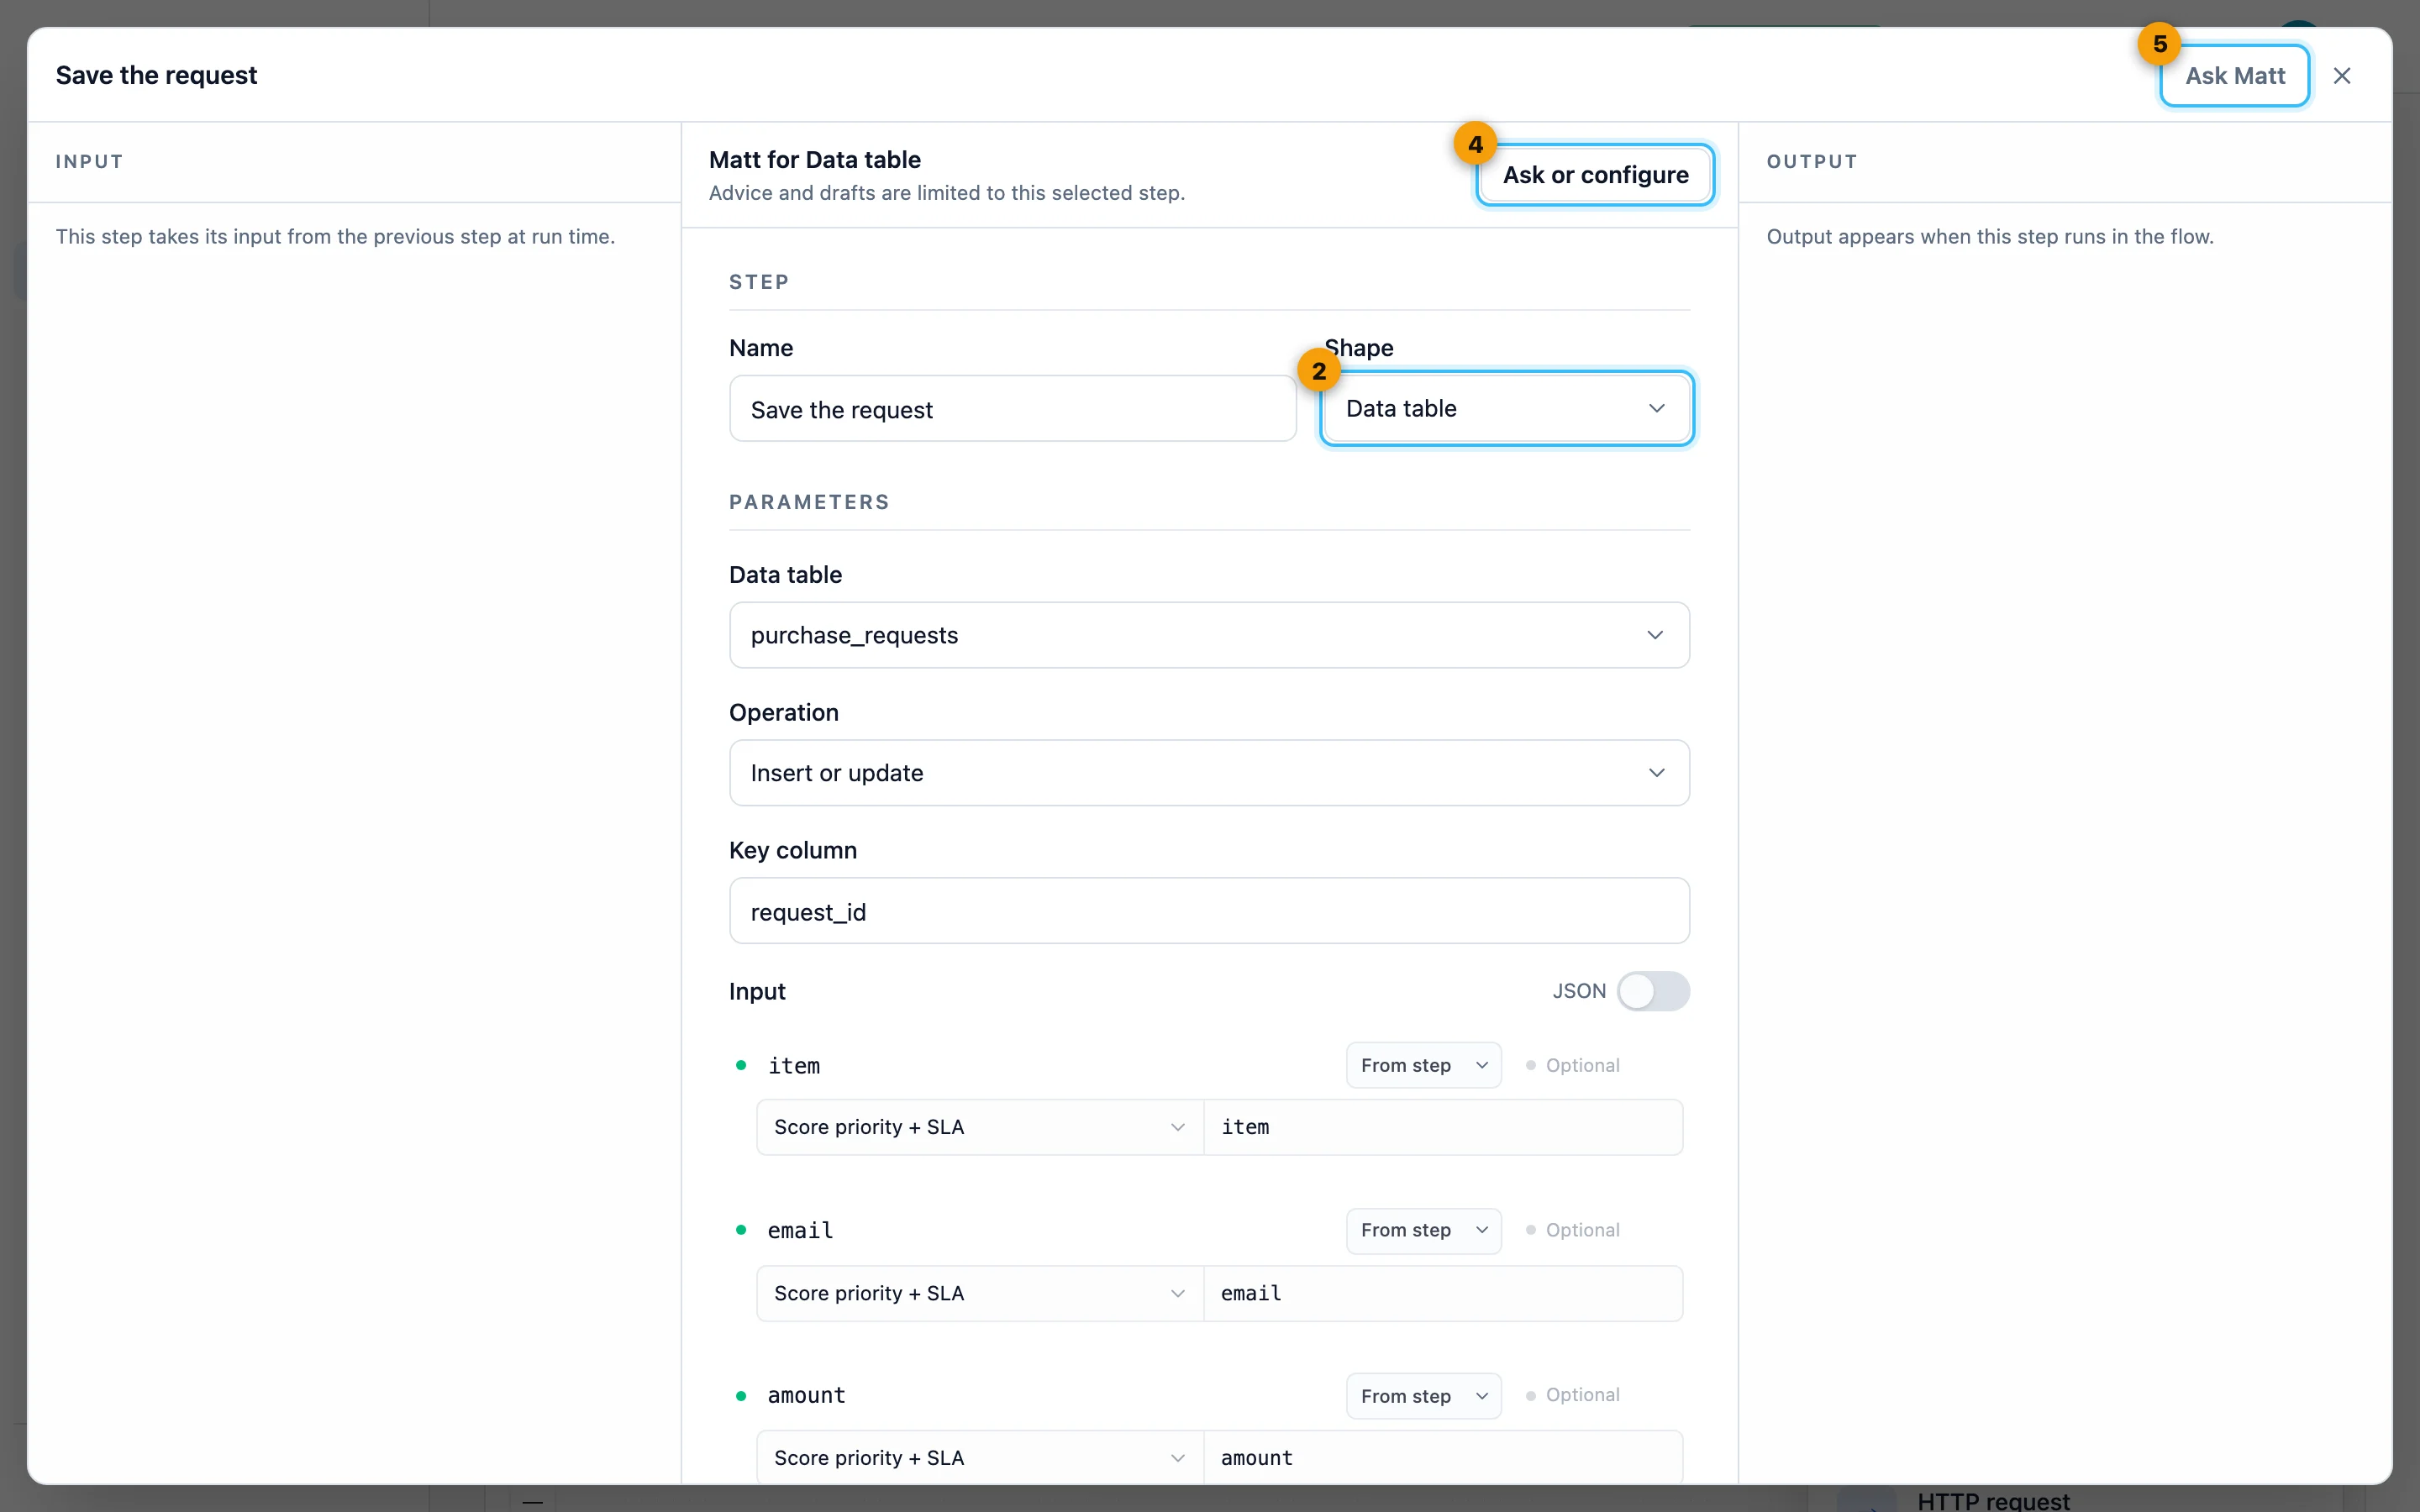
Task: Toggle Optional marker for amount
Action: pos(1572,1395)
